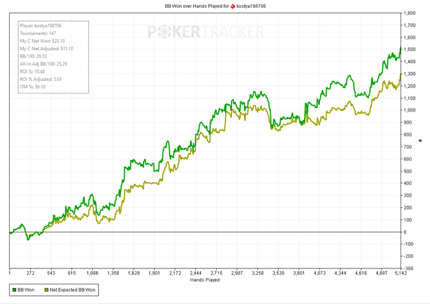Click the y-axis label 1,100
The image size is (430, 304).
[x=410, y=98]
